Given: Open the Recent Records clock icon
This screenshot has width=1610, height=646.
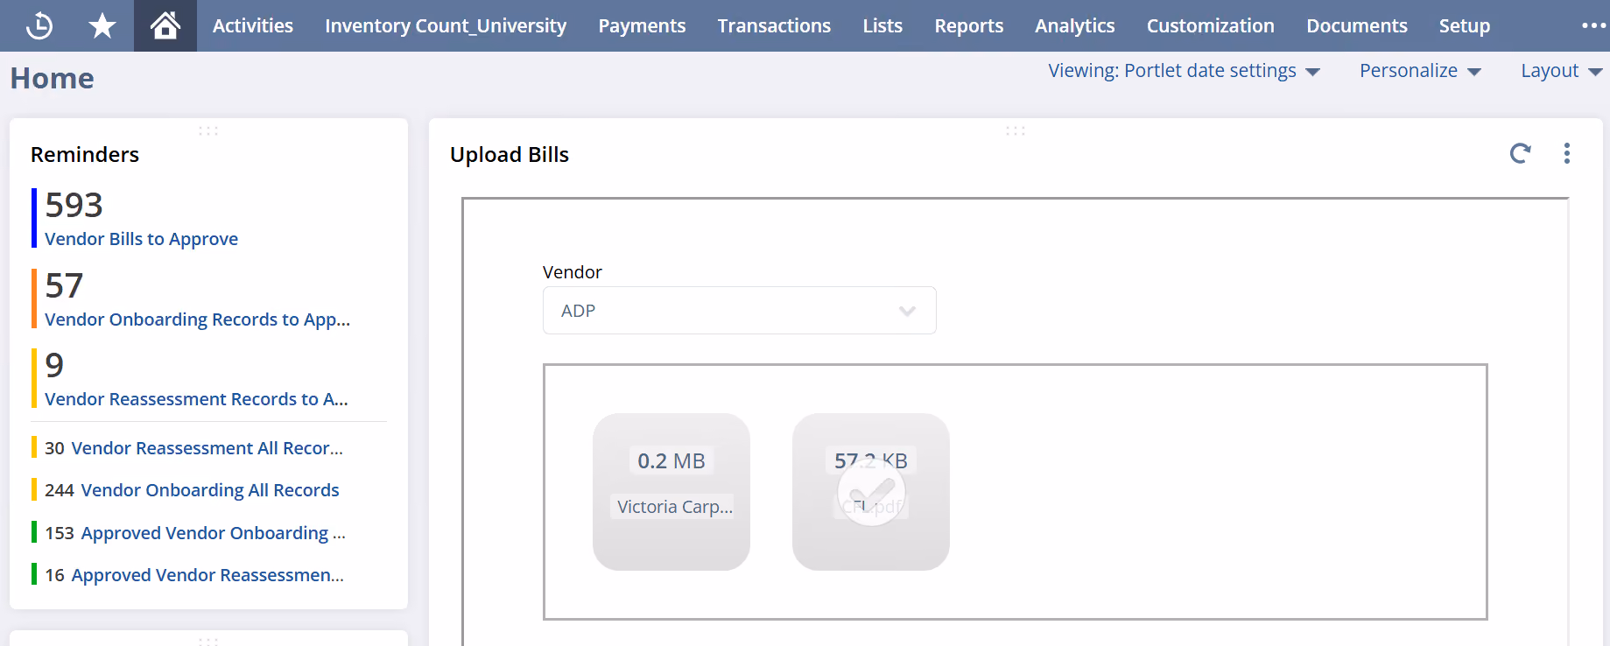Looking at the screenshot, I should (x=39, y=25).
